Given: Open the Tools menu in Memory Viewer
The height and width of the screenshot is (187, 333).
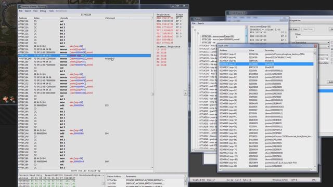Looking at the screenshot, I should 51,11.
